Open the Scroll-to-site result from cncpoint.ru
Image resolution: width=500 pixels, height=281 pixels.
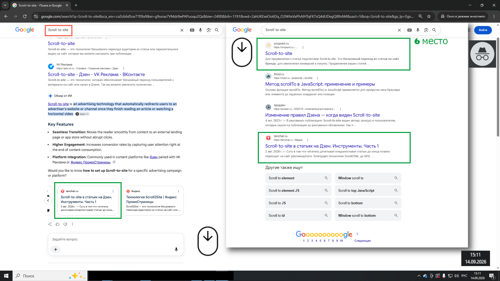tap(279, 53)
